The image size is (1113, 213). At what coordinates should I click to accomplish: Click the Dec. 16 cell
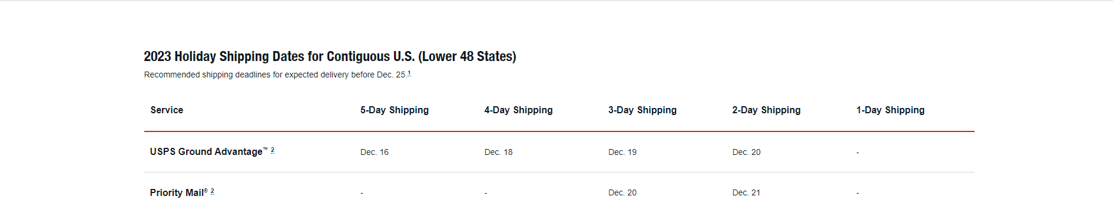point(375,152)
